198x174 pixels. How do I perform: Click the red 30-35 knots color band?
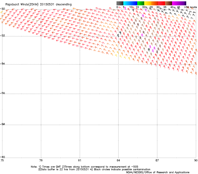162,3
